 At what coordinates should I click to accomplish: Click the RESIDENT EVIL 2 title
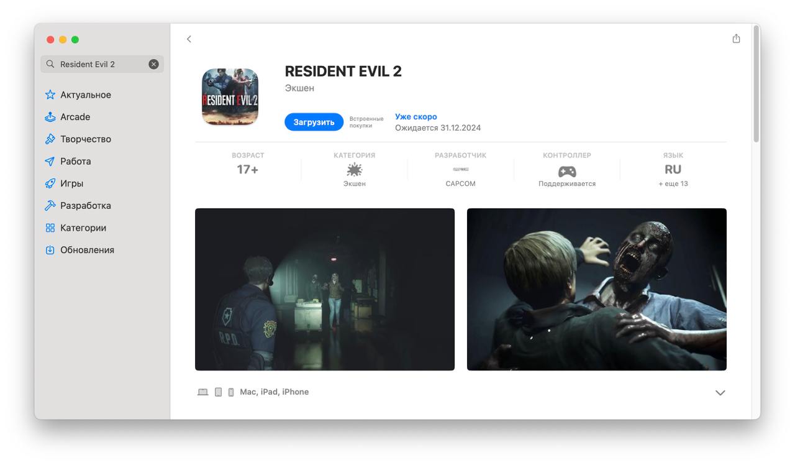pyautogui.click(x=343, y=71)
